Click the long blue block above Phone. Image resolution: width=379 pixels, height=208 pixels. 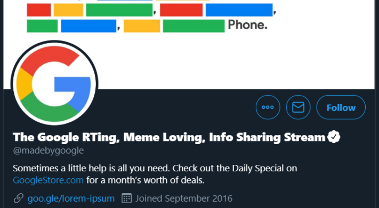[239, 10]
